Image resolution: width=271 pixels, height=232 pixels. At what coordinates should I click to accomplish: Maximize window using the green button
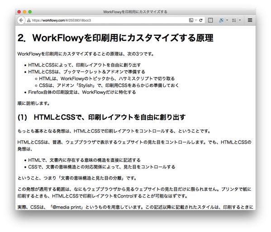coord(30,12)
